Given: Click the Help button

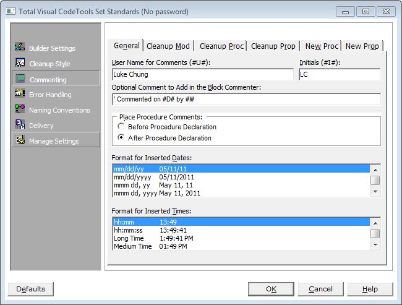Looking at the screenshot, I should (370, 289).
